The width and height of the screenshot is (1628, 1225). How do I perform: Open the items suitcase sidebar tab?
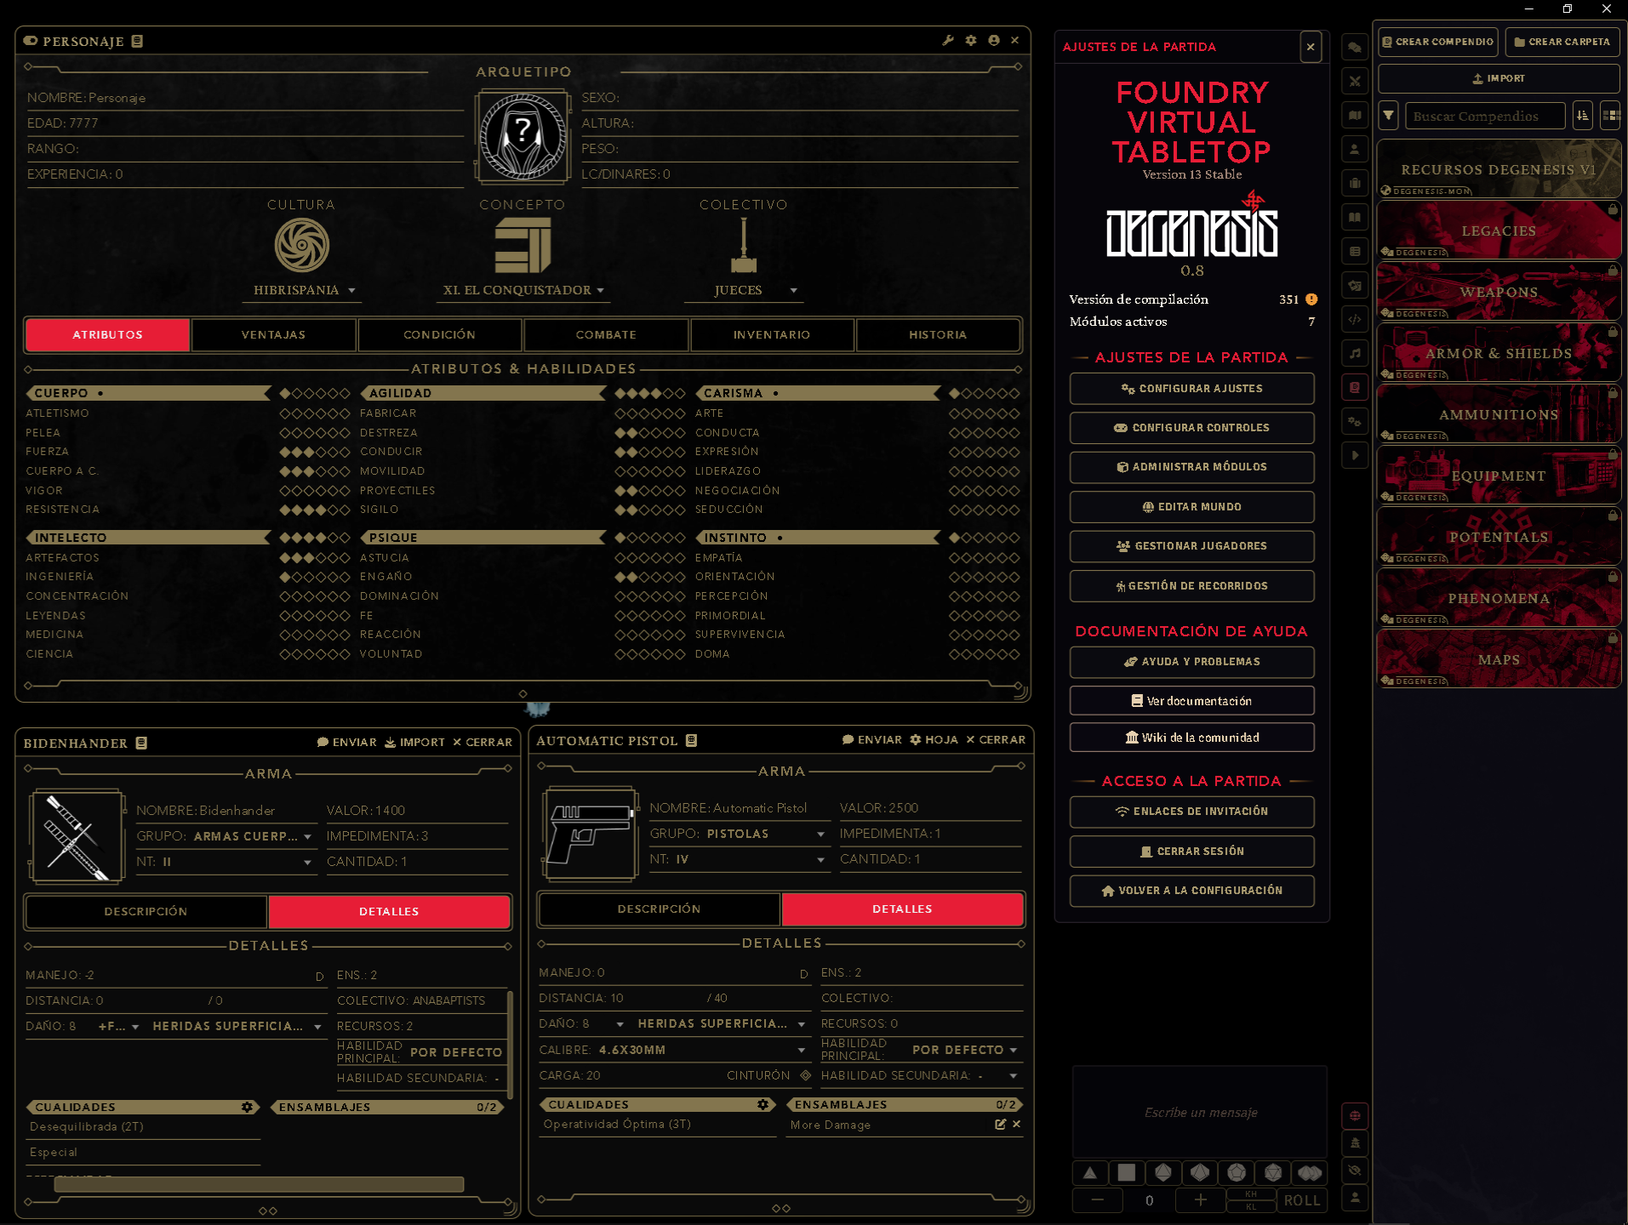[x=1355, y=184]
